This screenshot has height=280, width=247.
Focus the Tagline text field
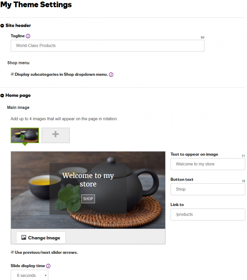tap(107, 46)
